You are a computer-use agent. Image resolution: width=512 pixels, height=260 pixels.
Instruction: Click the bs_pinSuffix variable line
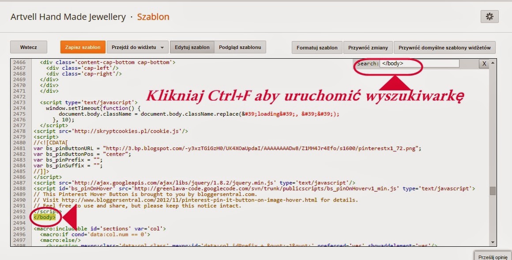pyautogui.click(x=68, y=166)
